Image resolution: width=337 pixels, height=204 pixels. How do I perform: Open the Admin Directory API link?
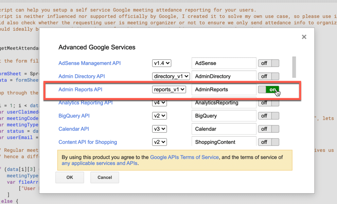82,76
